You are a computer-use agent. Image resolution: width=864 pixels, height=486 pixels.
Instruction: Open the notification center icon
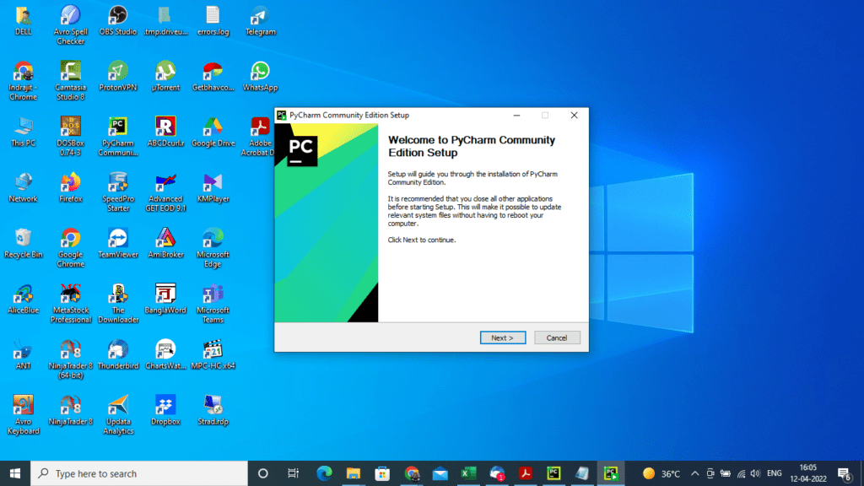(844, 473)
